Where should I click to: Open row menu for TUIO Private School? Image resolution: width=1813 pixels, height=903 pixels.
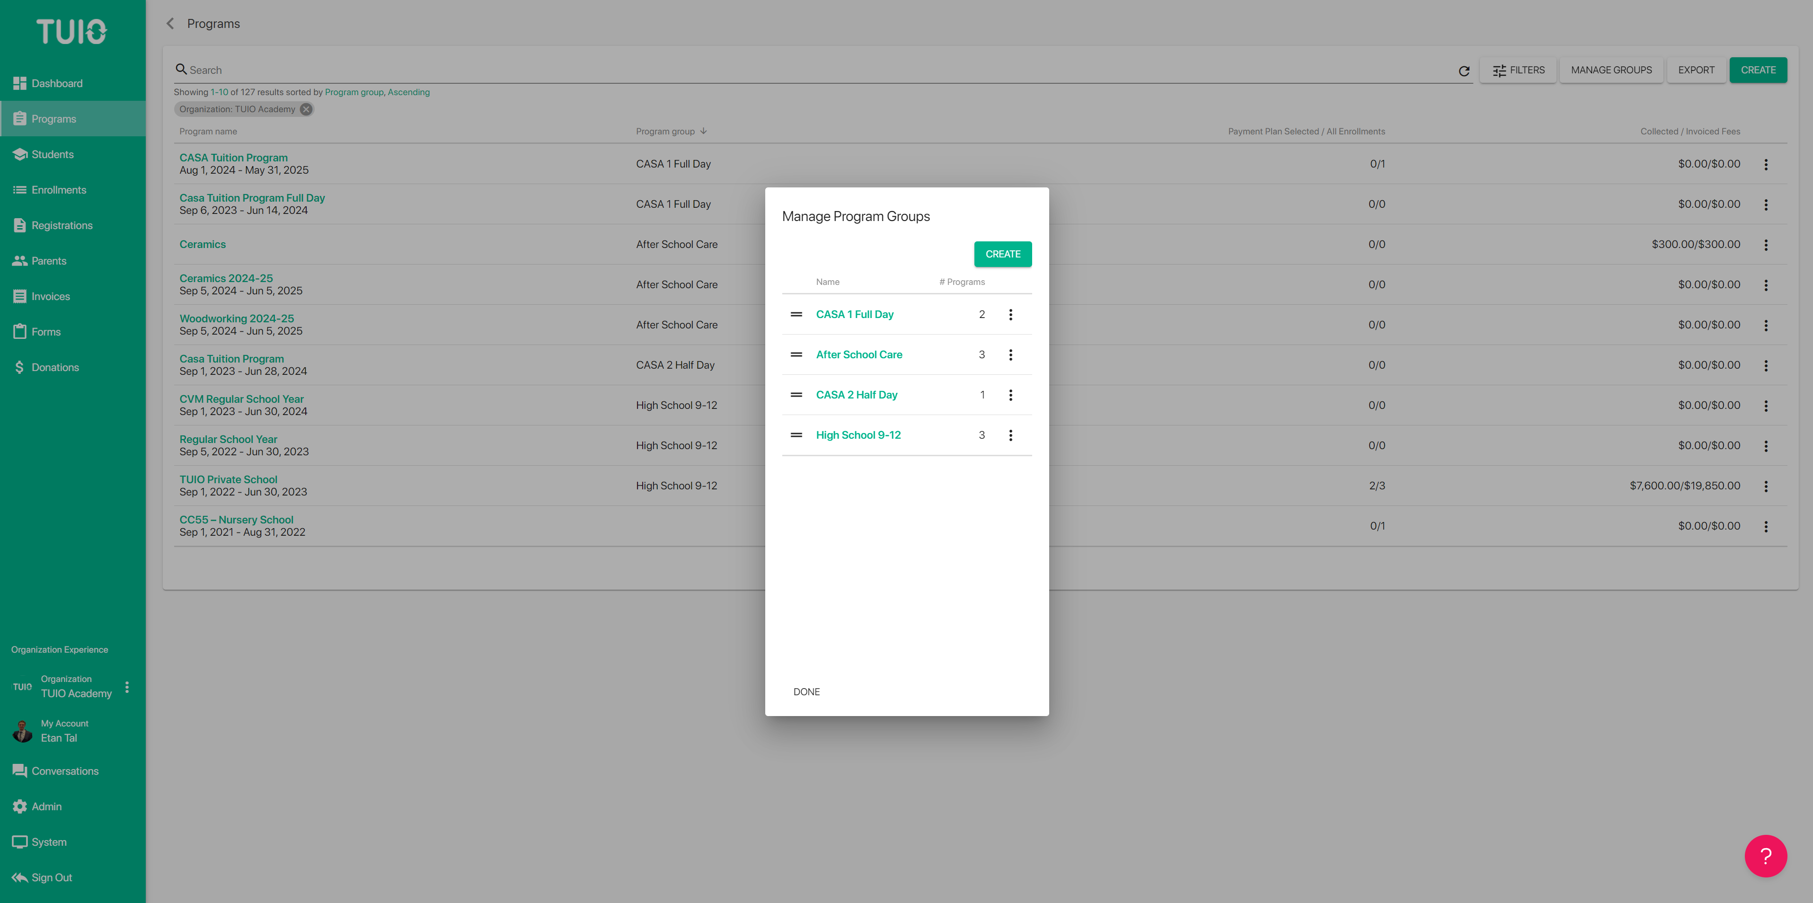click(x=1766, y=487)
